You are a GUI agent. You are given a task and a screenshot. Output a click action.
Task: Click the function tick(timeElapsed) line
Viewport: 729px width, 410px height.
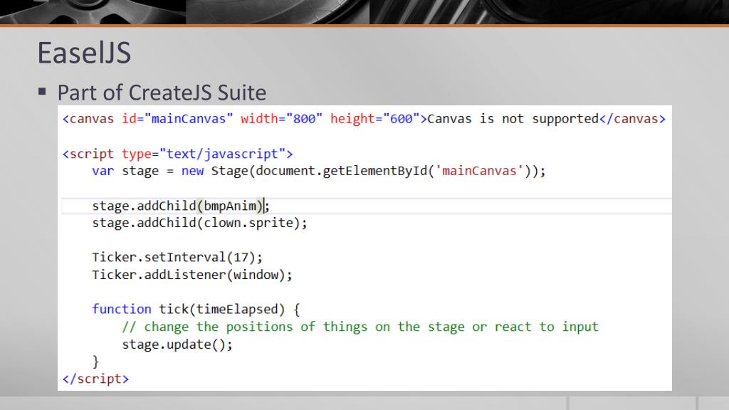(196, 310)
